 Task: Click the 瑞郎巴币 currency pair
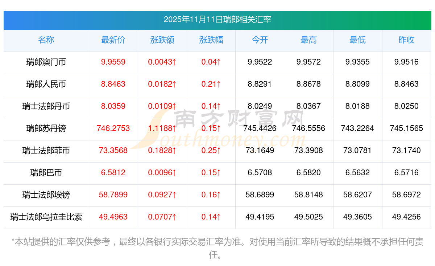[x=46, y=173]
